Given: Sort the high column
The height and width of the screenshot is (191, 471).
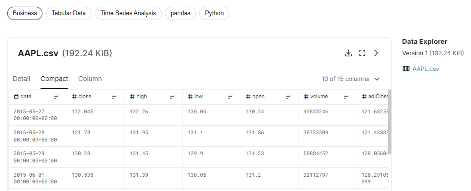Looking at the screenshot, I should point(173,96).
